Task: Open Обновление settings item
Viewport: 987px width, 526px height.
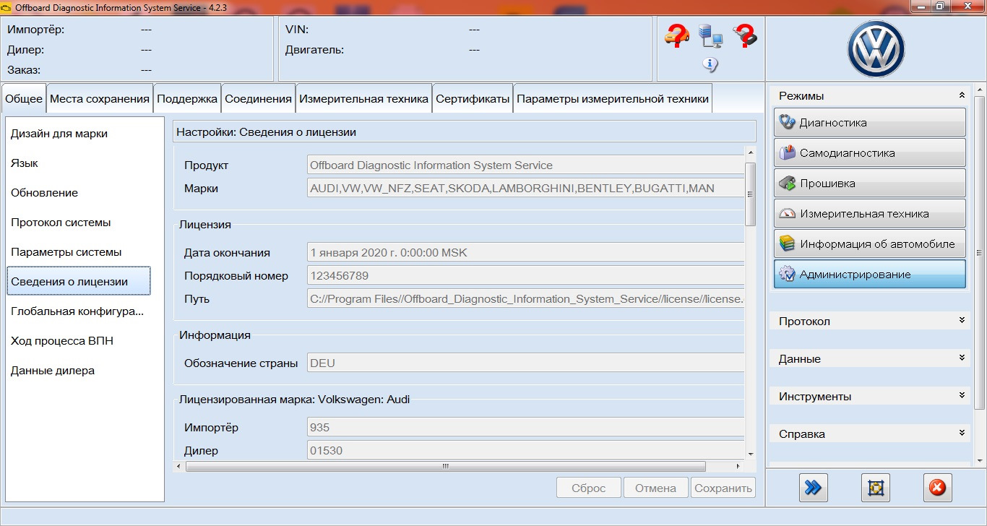Action: (x=78, y=193)
